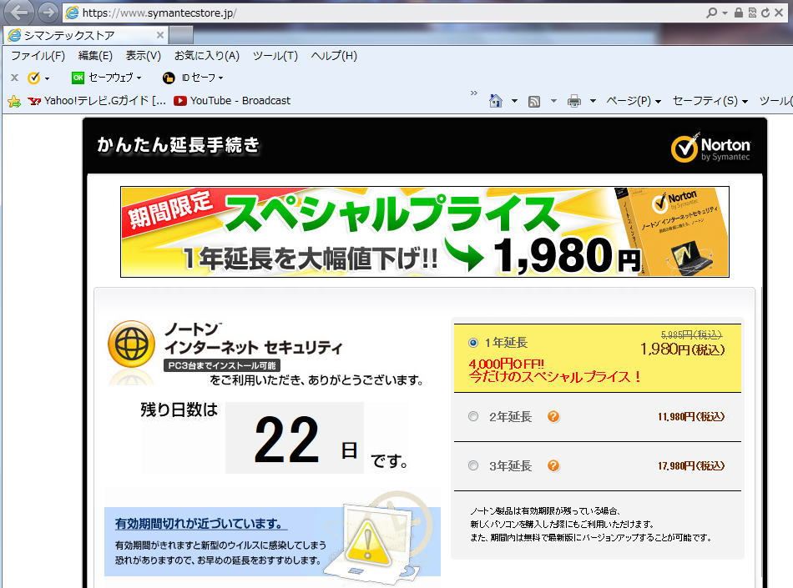This screenshot has height=588, width=793.
Task: Open the Yahoo!テレビ.Gガイド favorite
Action: click(x=97, y=101)
